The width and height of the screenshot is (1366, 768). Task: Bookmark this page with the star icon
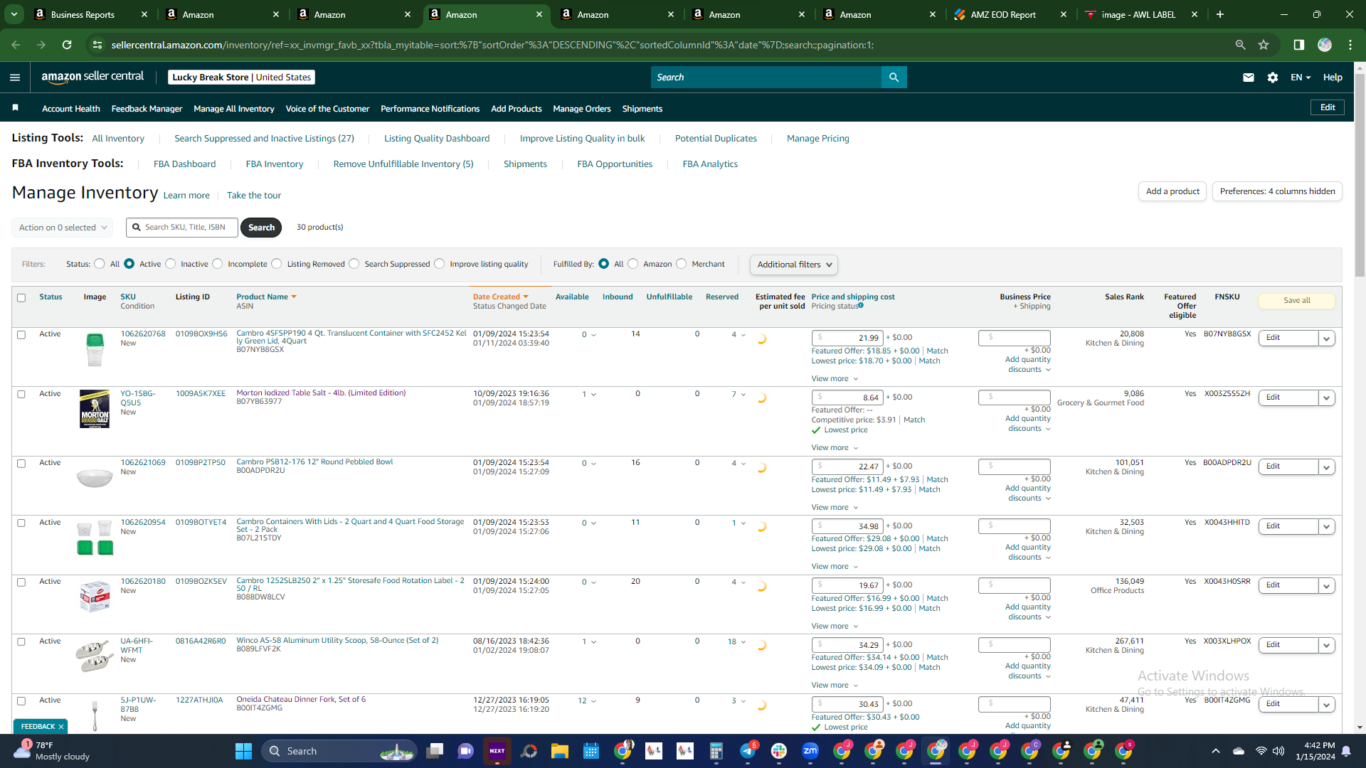pos(1264,45)
